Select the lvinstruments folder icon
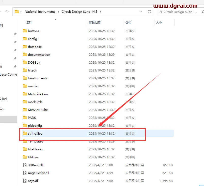Viewport: 204px width, 186px height. tap(25, 78)
